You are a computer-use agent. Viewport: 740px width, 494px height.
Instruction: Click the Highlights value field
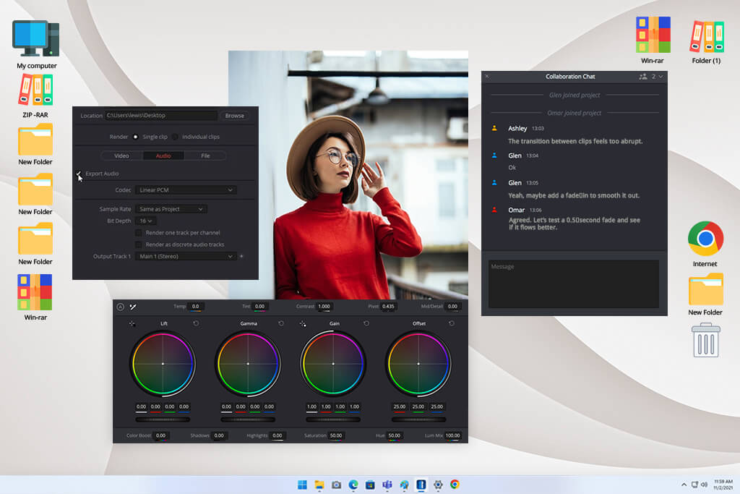(x=277, y=435)
